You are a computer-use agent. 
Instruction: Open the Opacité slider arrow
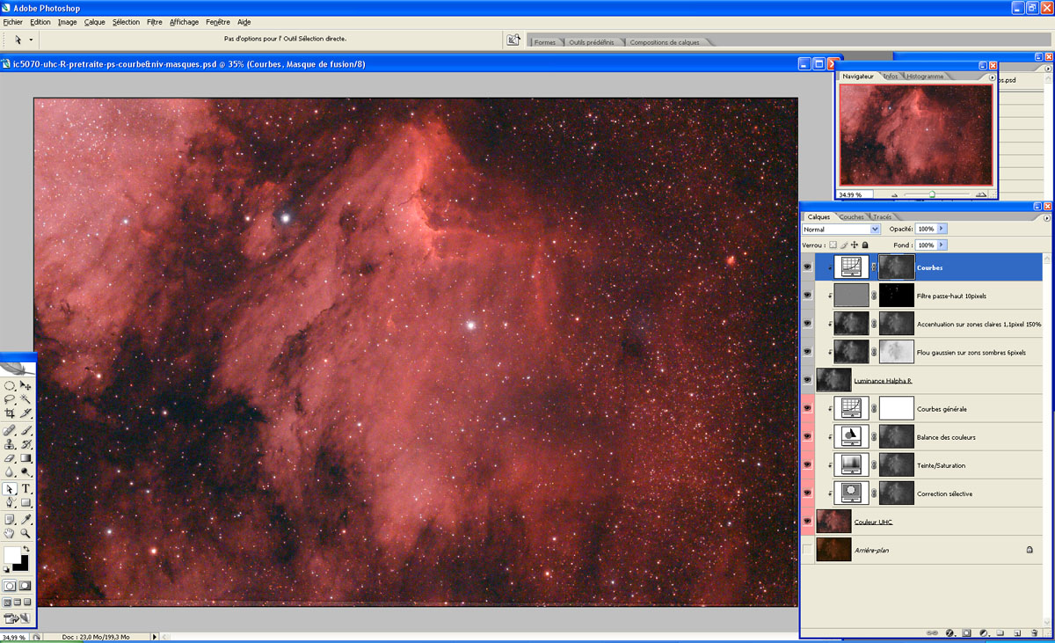[942, 229]
